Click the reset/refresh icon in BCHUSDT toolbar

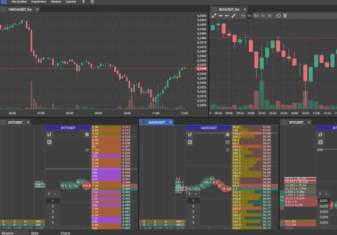[x=279, y=16]
